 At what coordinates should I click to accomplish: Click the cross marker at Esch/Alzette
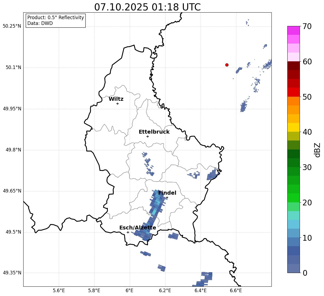pos(128,232)
